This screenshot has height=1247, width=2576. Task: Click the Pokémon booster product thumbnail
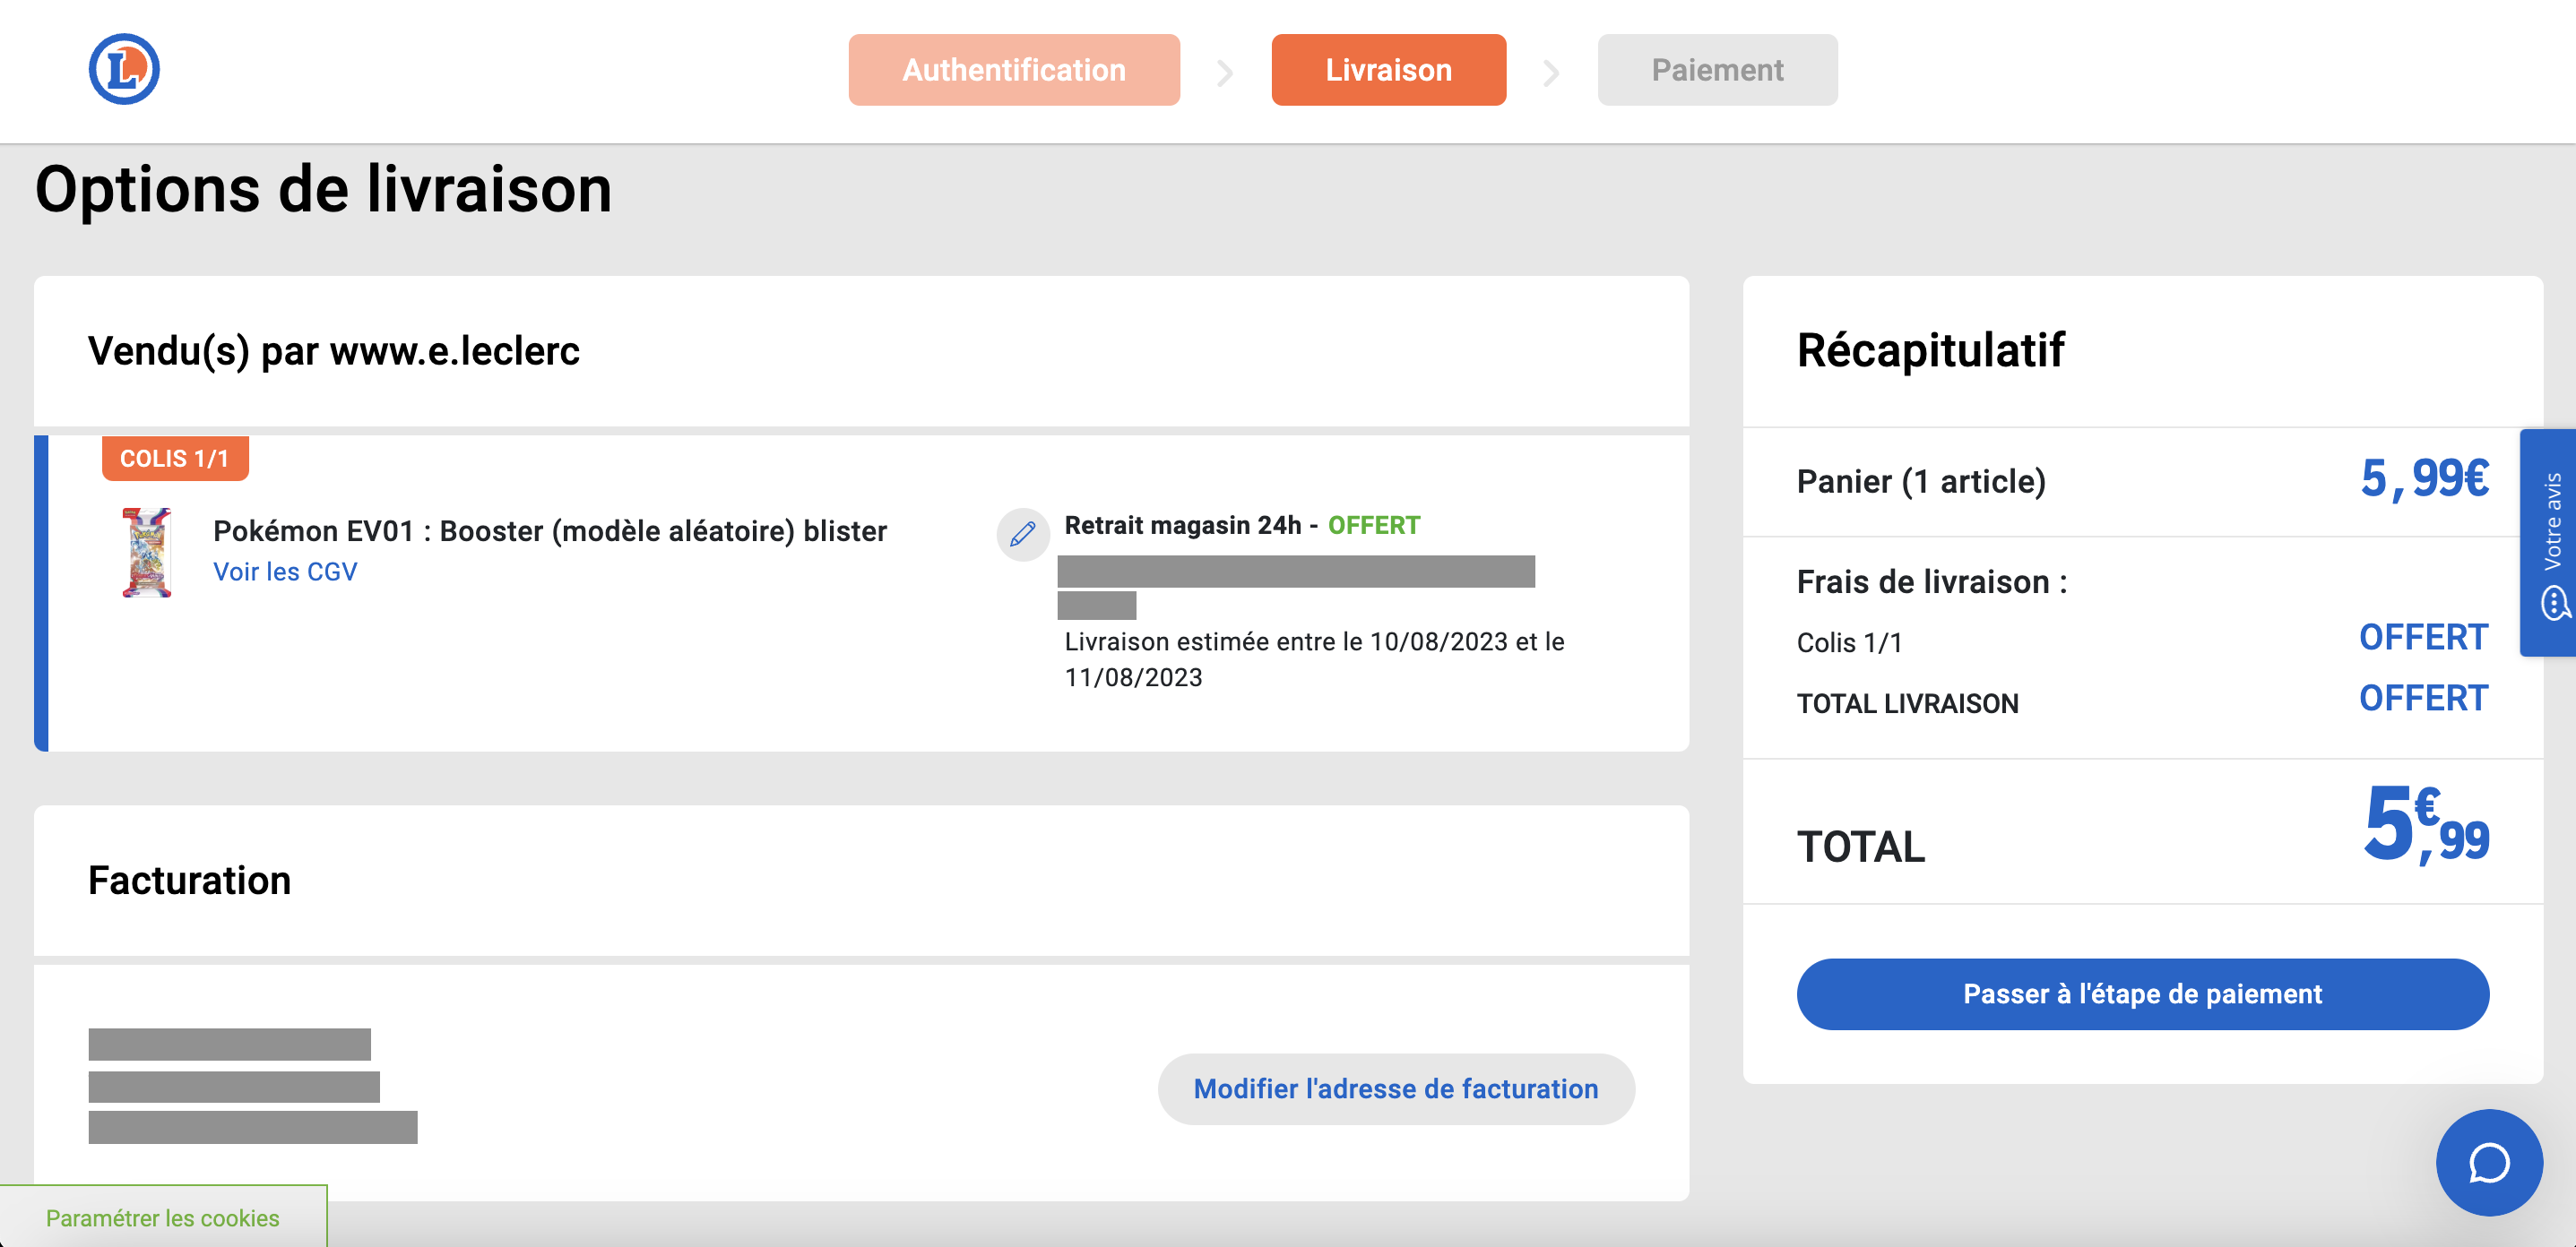click(147, 552)
